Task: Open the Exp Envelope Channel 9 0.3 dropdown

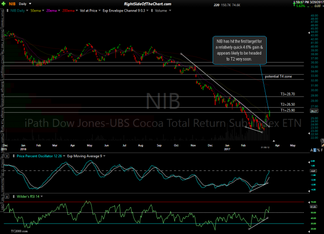Action: 147,11
